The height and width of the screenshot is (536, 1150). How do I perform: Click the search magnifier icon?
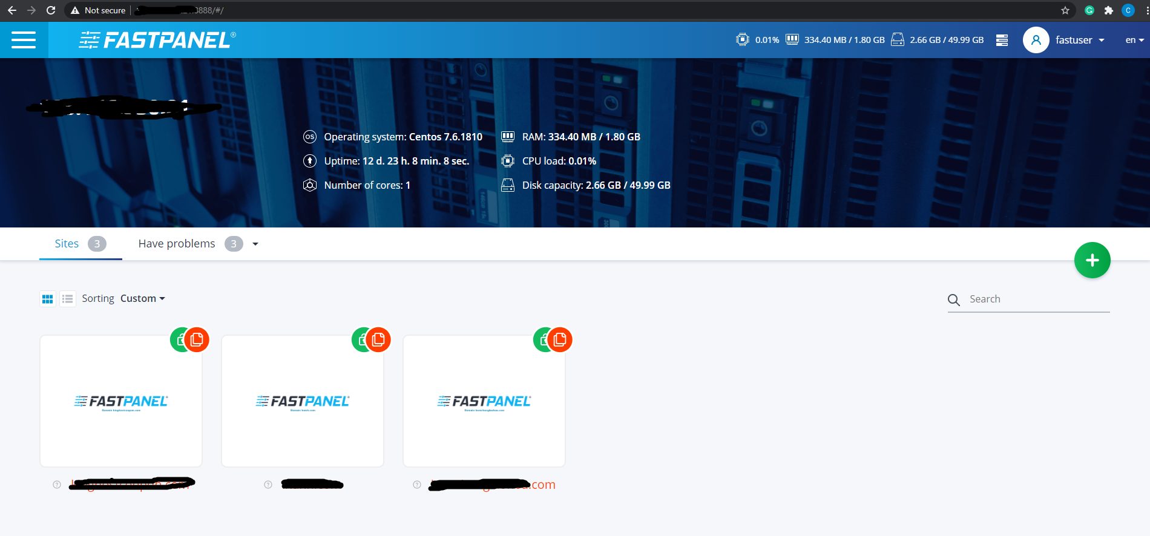point(954,299)
